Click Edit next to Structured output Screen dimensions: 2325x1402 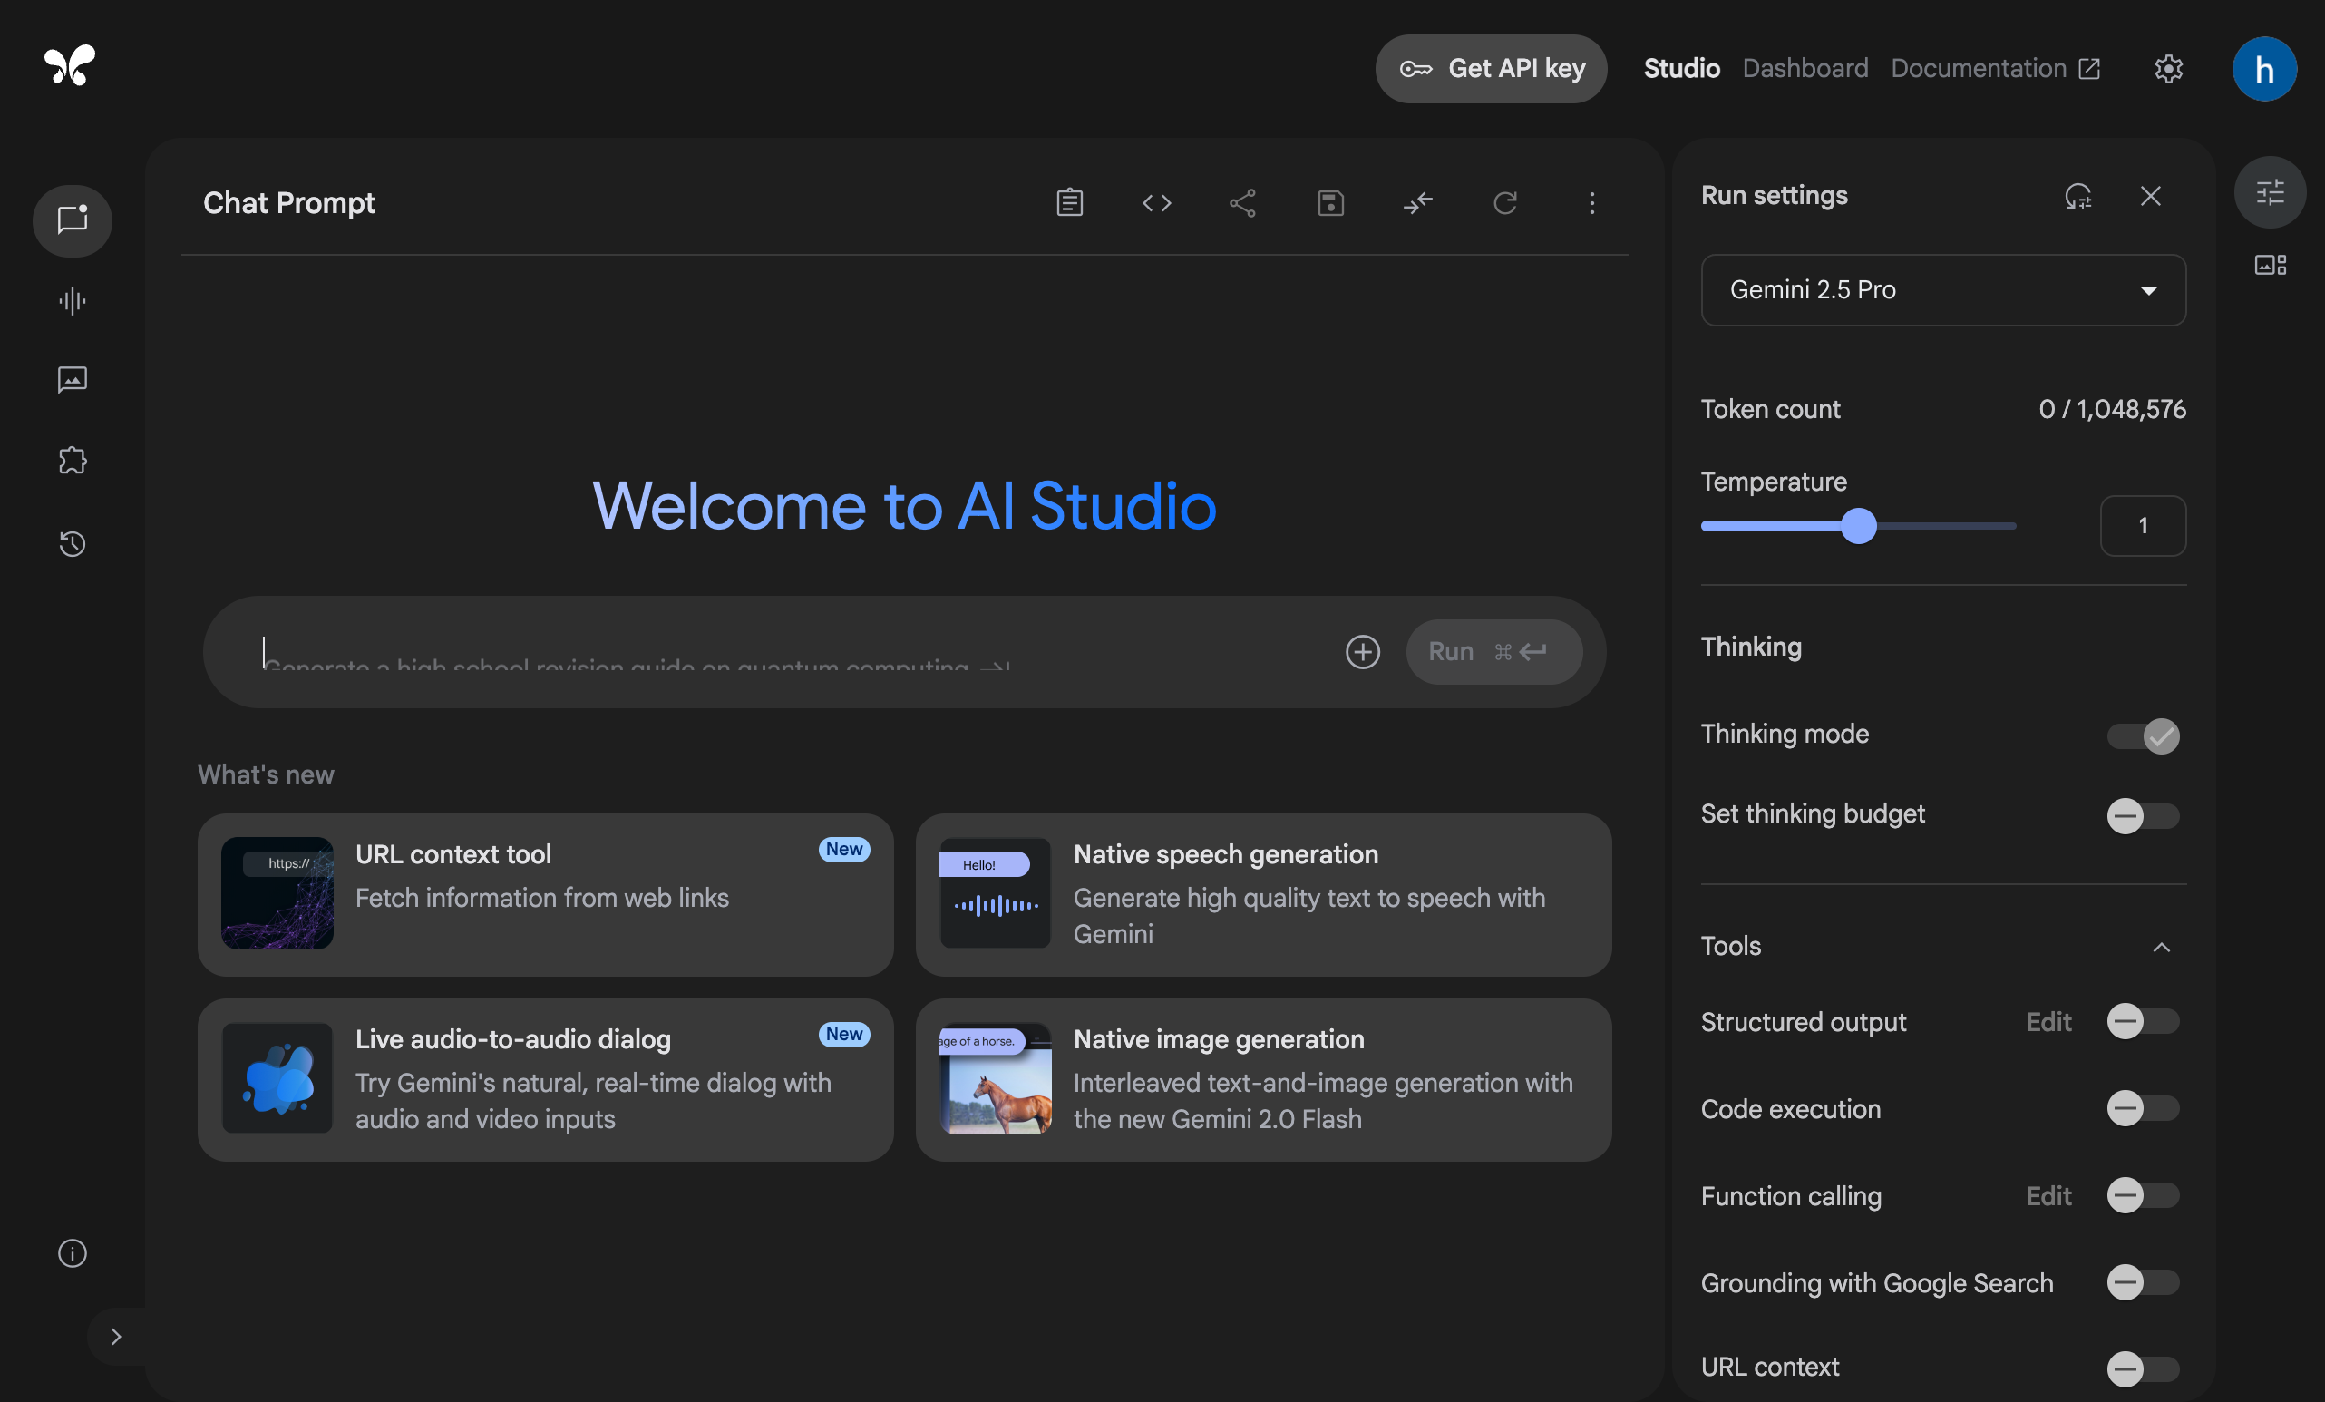pos(2048,1022)
